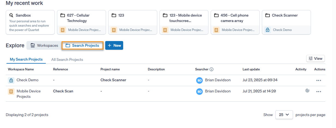Click the Check Demo lock workspace icon
Screen dimensions: 336x128
point(11,80)
